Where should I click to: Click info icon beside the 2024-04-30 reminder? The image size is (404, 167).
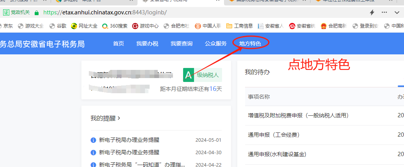tap(93, 152)
